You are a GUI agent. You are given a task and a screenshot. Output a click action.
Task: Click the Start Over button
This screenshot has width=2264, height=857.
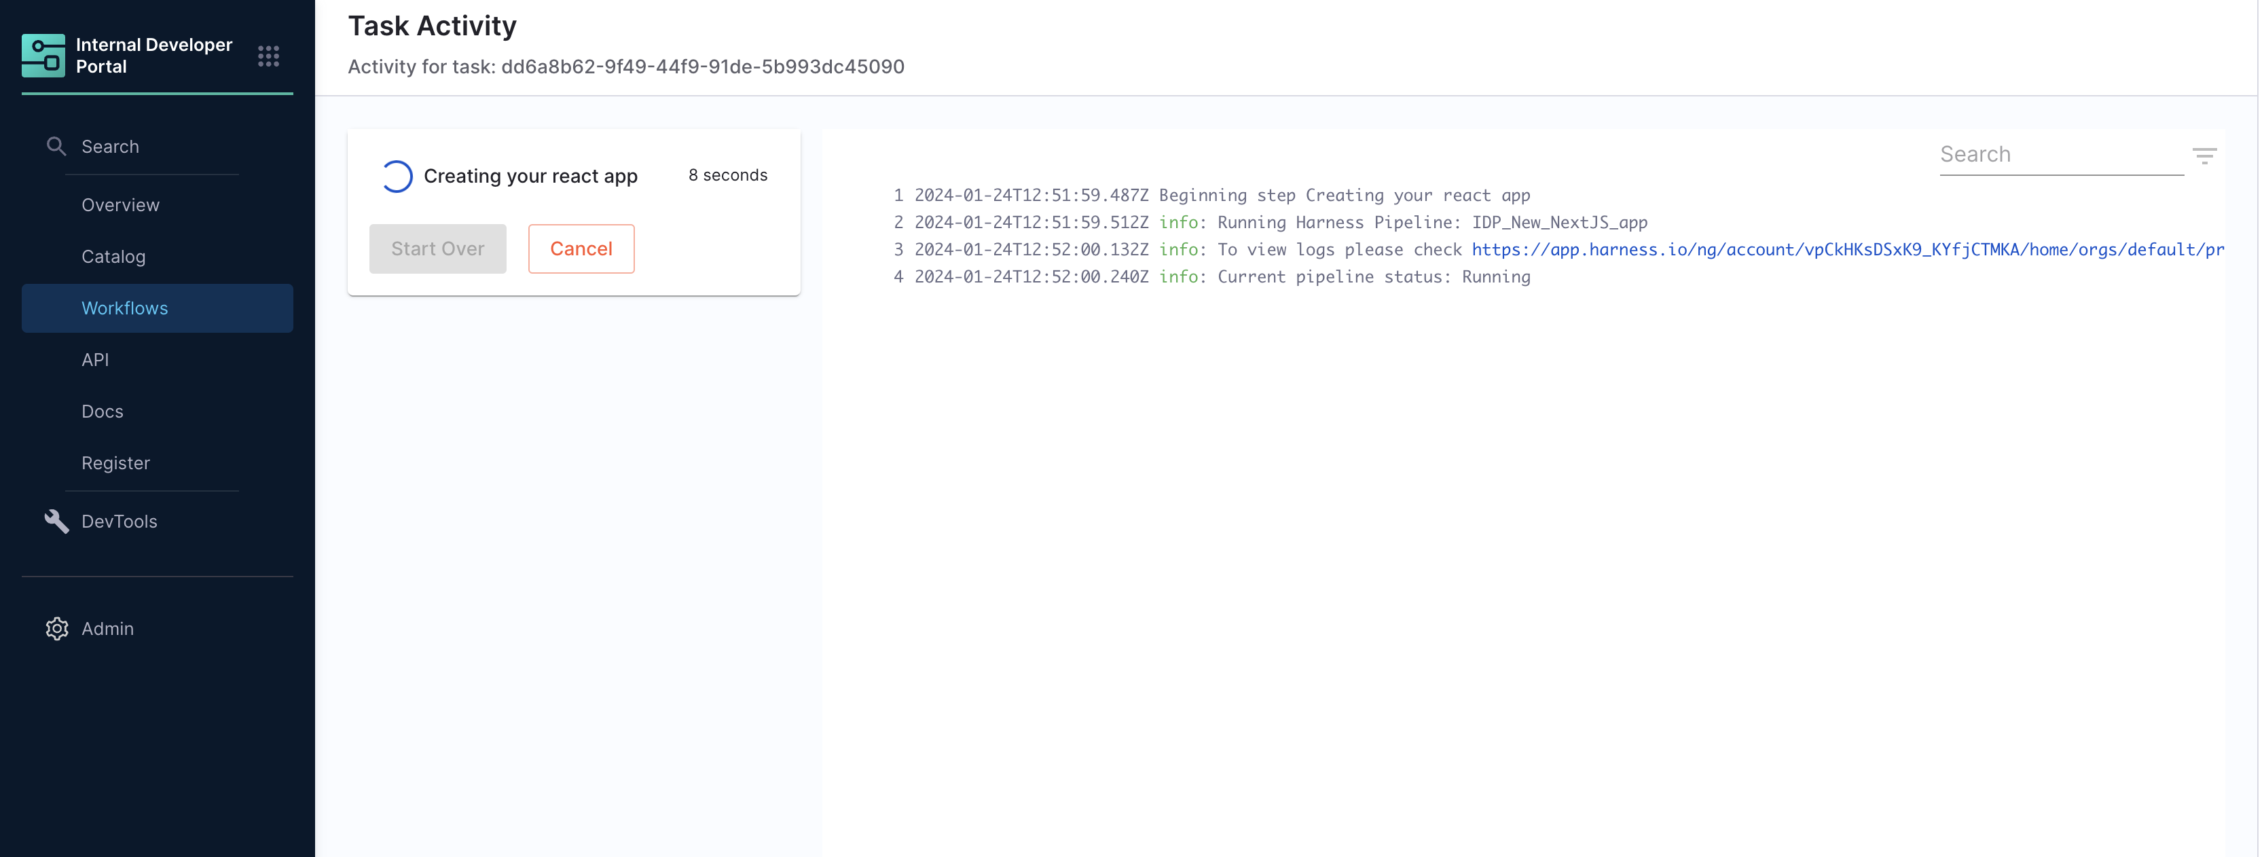click(437, 249)
